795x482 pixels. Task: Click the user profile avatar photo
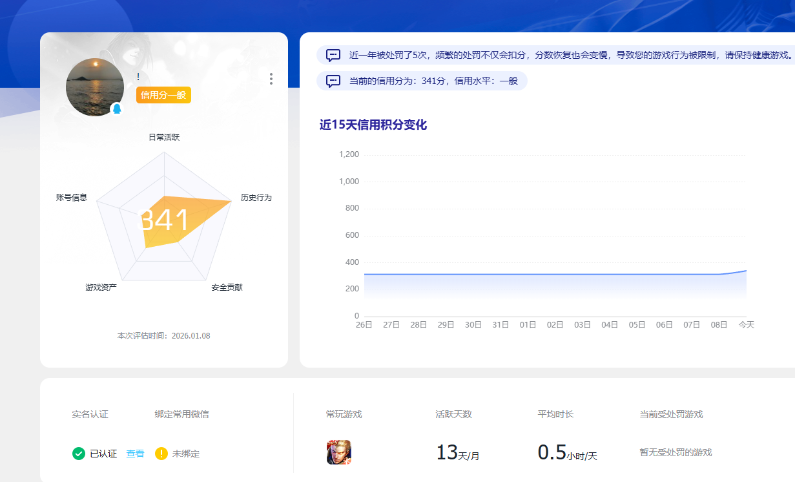point(94,87)
